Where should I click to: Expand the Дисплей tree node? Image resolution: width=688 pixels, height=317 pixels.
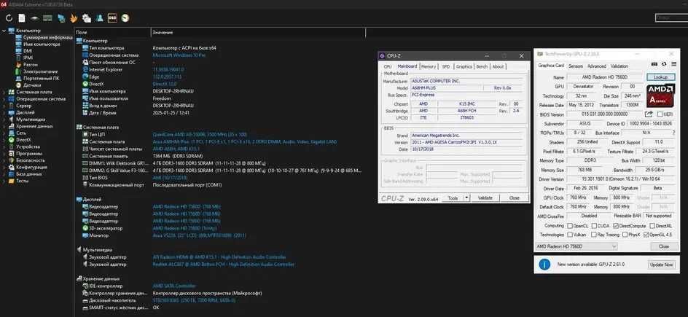(4, 112)
